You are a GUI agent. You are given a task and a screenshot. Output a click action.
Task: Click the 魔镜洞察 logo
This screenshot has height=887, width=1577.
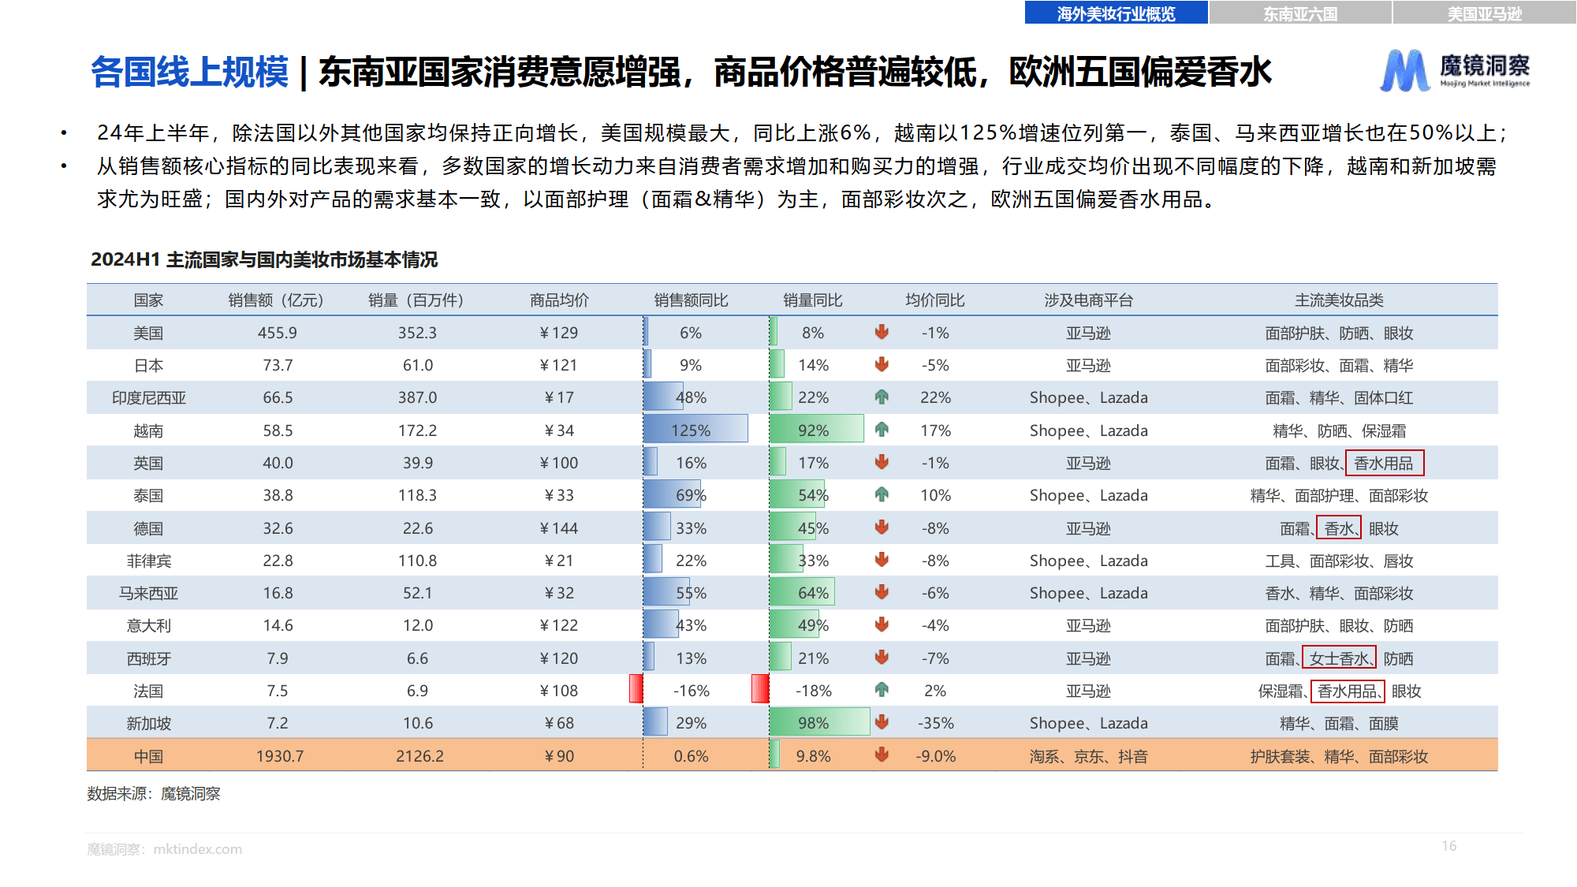1455,70
